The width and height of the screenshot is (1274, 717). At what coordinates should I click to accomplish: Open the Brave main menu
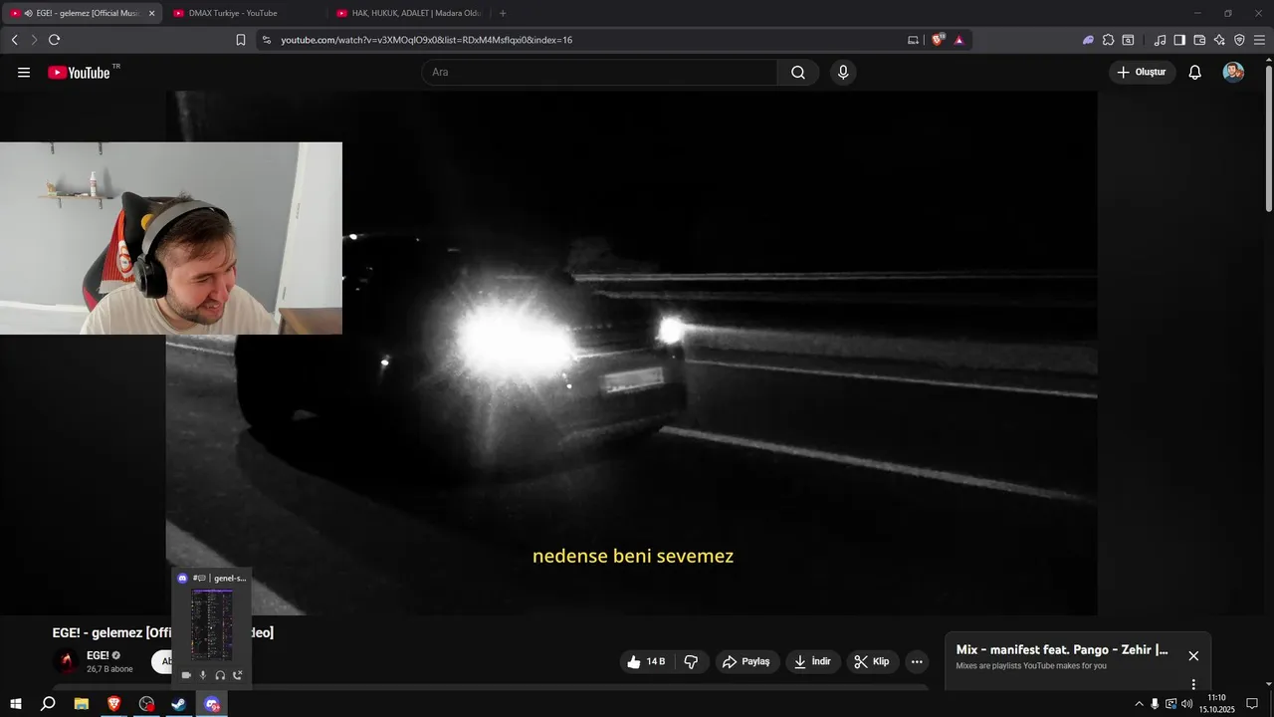click(x=1259, y=40)
